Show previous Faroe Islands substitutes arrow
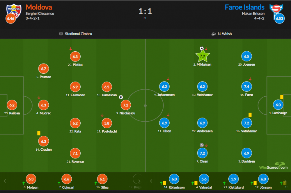The image size is (291, 193). pyautogui.click(x=151, y=181)
